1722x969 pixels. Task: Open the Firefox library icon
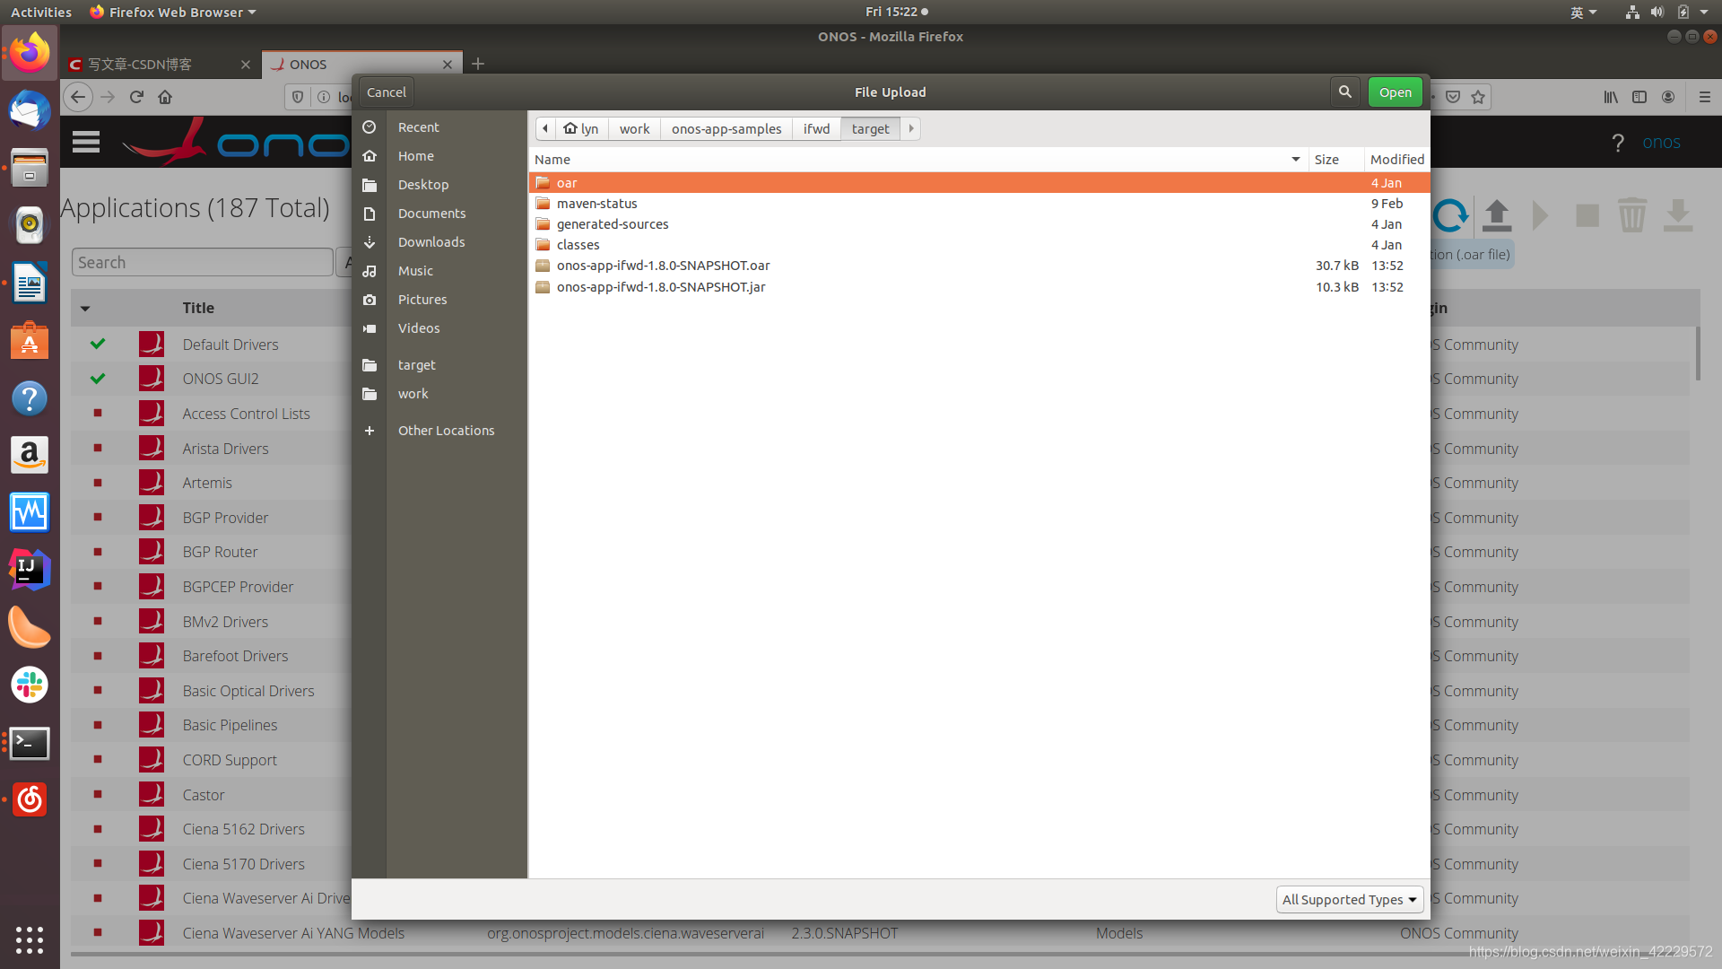click(1612, 97)
